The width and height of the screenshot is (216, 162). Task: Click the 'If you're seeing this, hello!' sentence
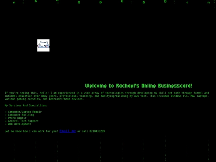27,93
